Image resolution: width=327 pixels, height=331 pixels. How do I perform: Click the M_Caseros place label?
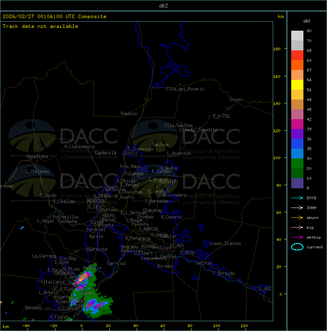pos(171,217)
